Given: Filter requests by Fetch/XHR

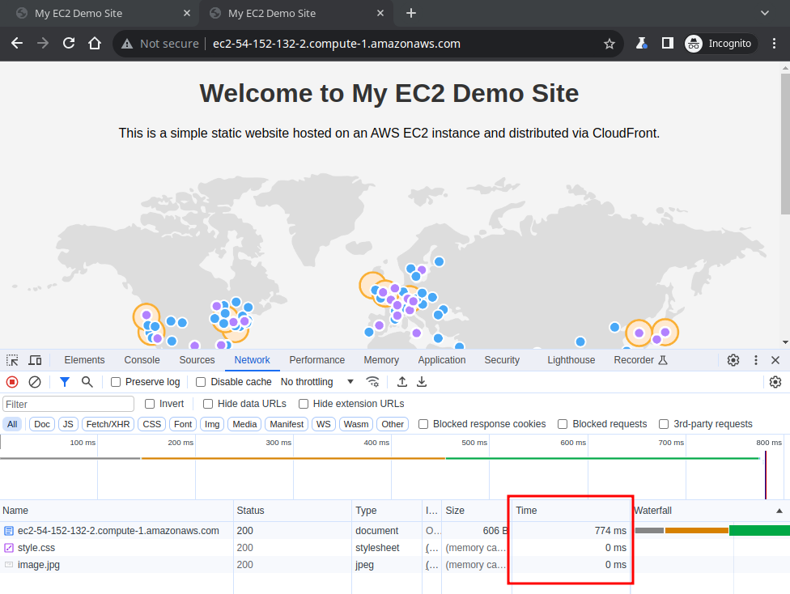Looking at the screenshot, I should [108, 424].
